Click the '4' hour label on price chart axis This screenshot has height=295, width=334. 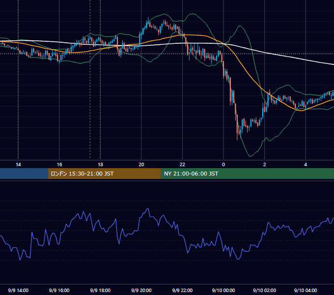pyautogui.click(x=306, y=165)
